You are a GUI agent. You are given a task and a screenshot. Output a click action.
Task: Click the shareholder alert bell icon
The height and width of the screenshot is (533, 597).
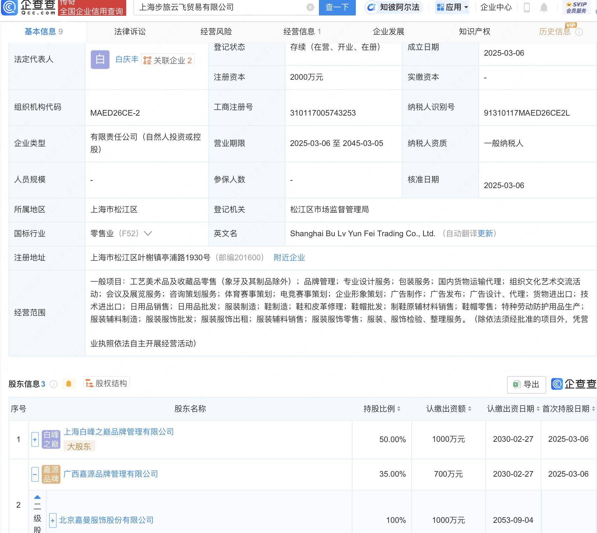[69, 384]
